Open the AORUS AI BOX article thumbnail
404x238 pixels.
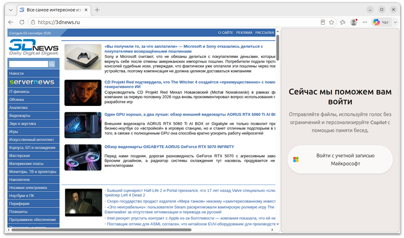coord(83,125)
